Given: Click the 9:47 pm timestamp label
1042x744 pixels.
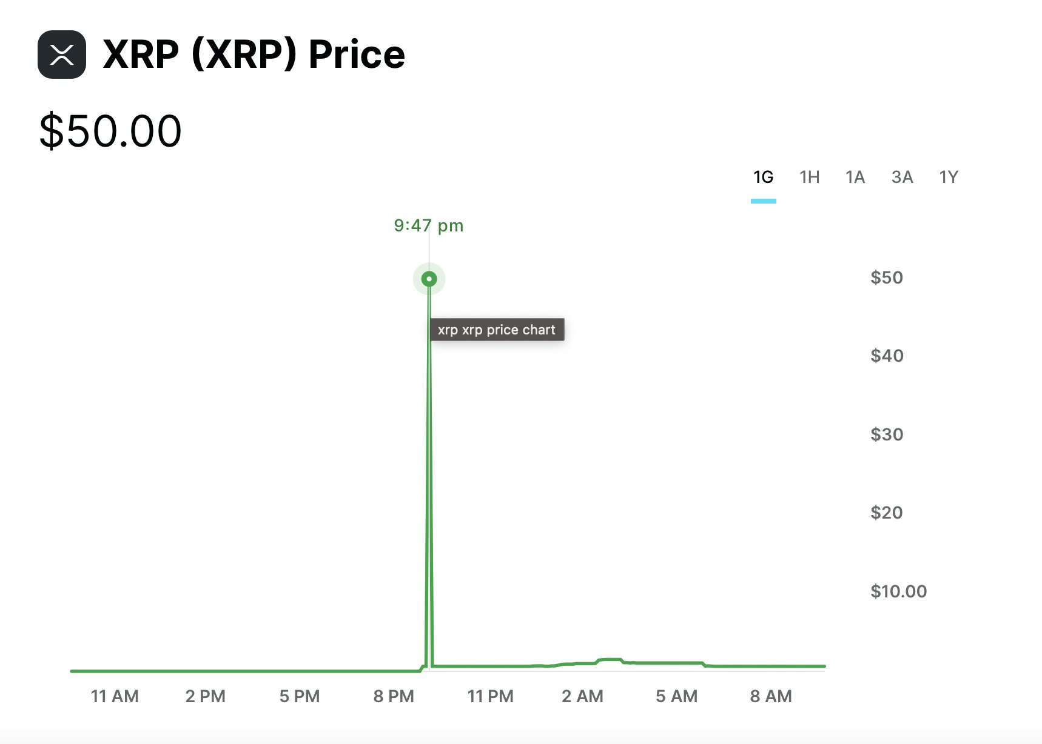Looking at the screenshot, I should (428, 226).
